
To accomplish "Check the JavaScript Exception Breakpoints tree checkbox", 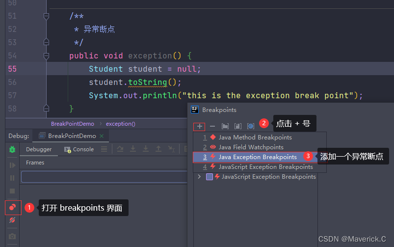I will pos(210,177).
